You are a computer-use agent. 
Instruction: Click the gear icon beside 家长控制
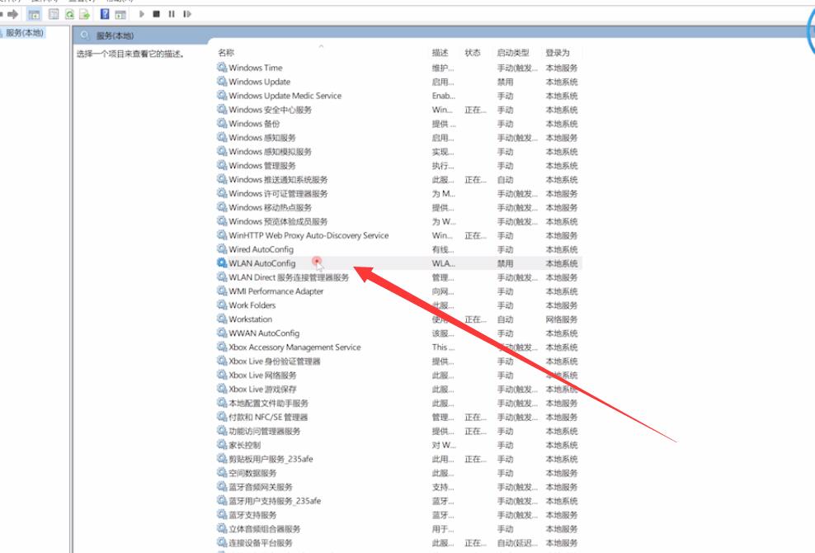click(x=222, y=444)
